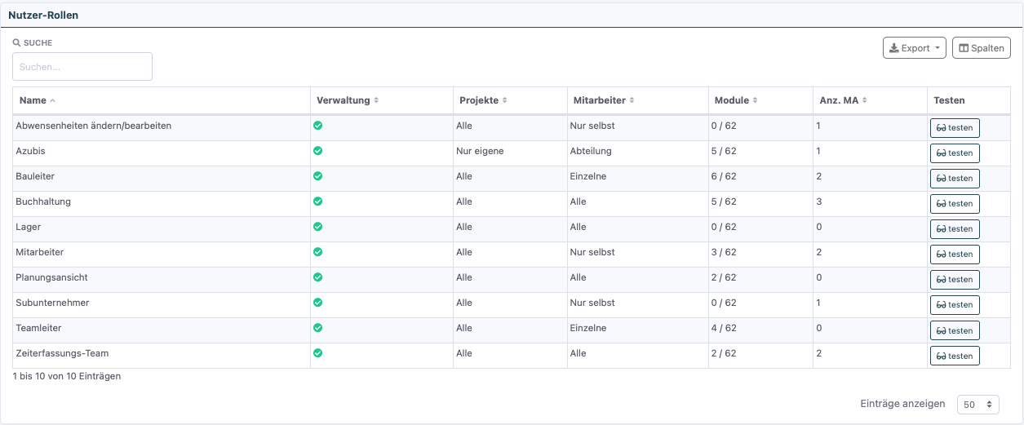Select the Bauleiter role name

coord(35,176)
